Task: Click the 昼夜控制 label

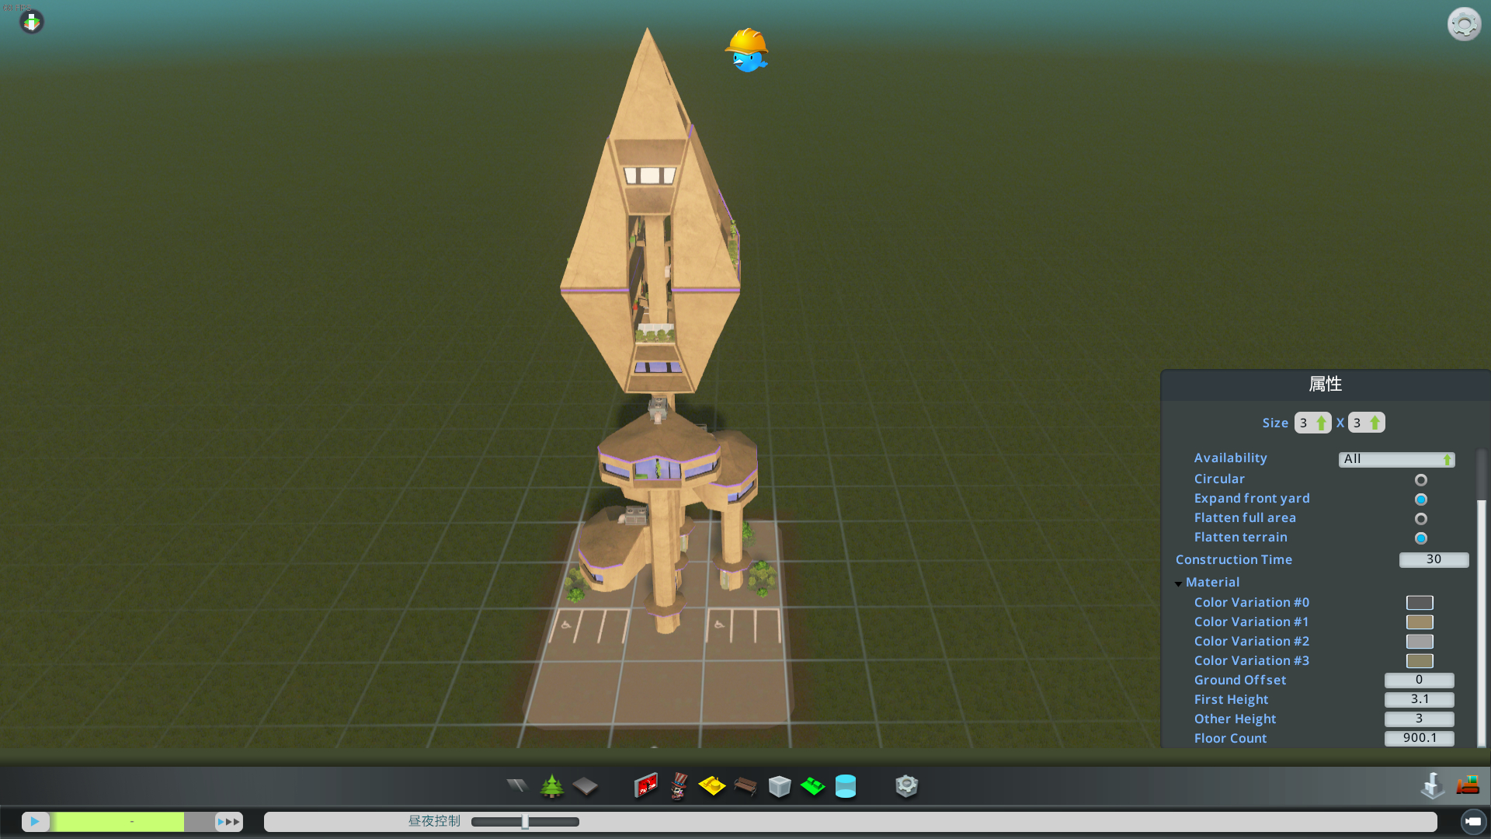Action: (434, 821)
